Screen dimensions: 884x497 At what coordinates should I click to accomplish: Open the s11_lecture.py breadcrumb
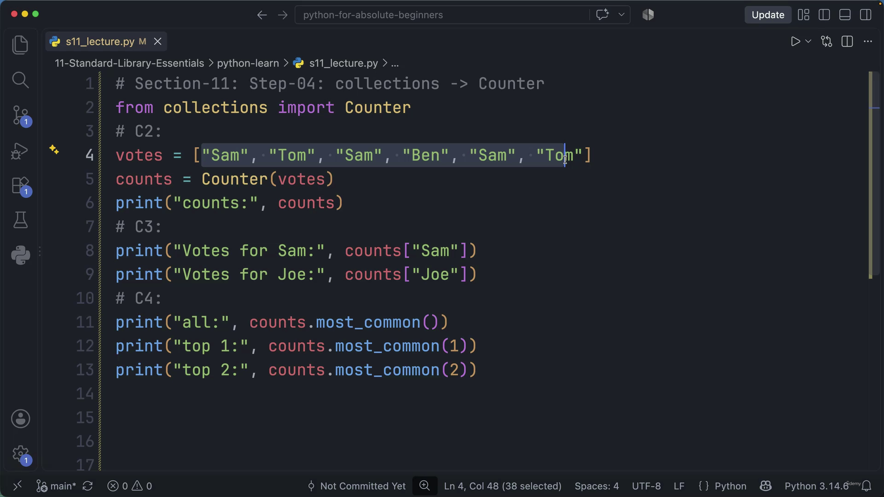pyautogui.click(x=343, y=63)
